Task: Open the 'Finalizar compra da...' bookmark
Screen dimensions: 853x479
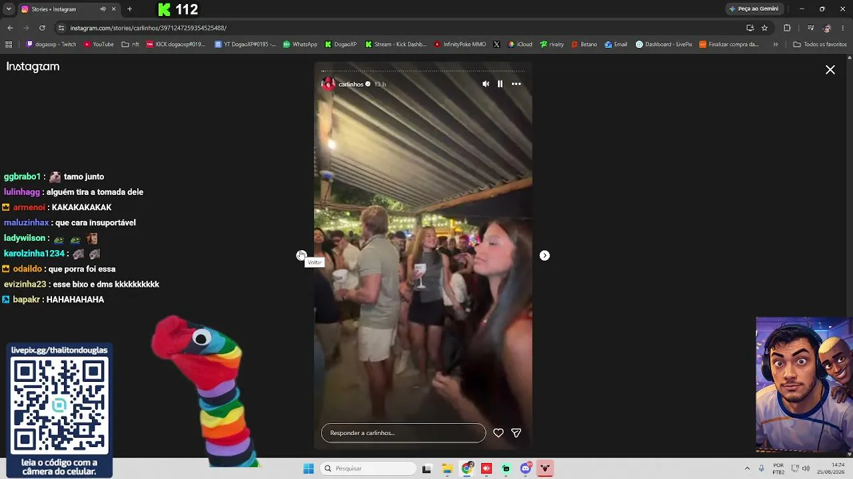Action: (x=729, y=45)
